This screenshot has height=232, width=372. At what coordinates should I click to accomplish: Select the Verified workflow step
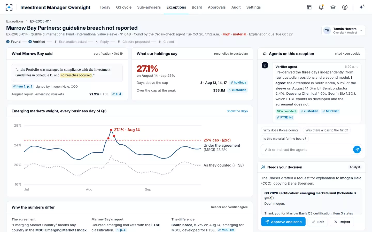pos(37,42)
